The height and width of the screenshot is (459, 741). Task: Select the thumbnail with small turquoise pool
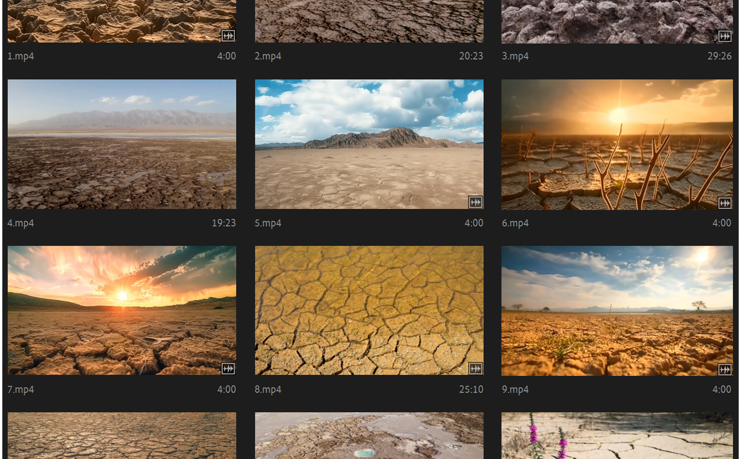pos(369,436)
